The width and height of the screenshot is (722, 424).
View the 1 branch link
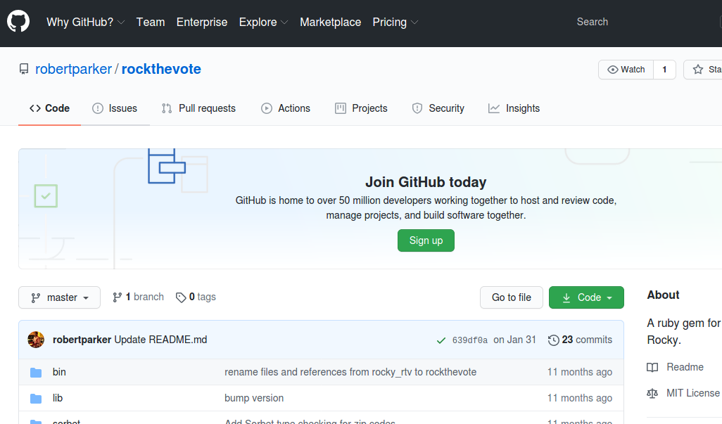(138, 297)
